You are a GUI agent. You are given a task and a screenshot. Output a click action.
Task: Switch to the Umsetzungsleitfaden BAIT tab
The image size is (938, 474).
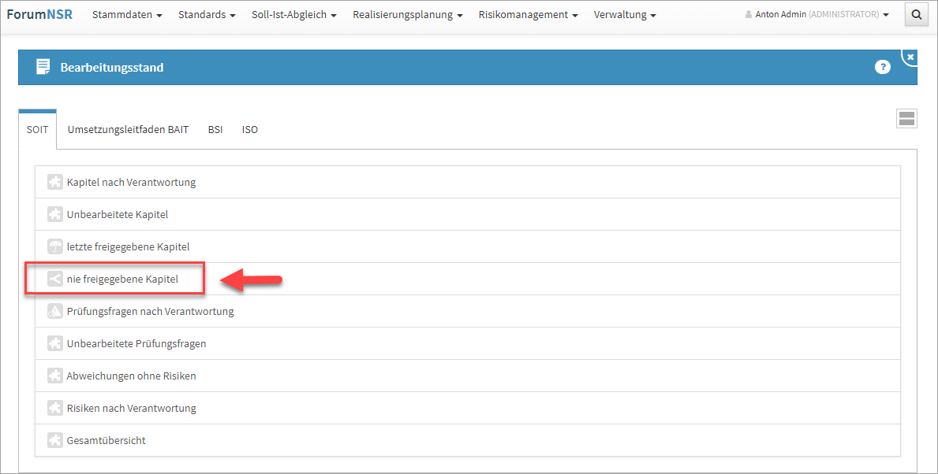click(x=128, y=130)
